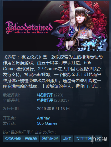Screen dimensions: 111x147
Task: Click the Bloodstained game header image
Action: pos(56,26)
